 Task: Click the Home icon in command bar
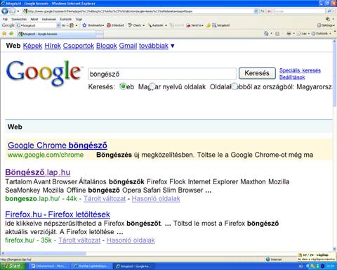coord(266,34)
